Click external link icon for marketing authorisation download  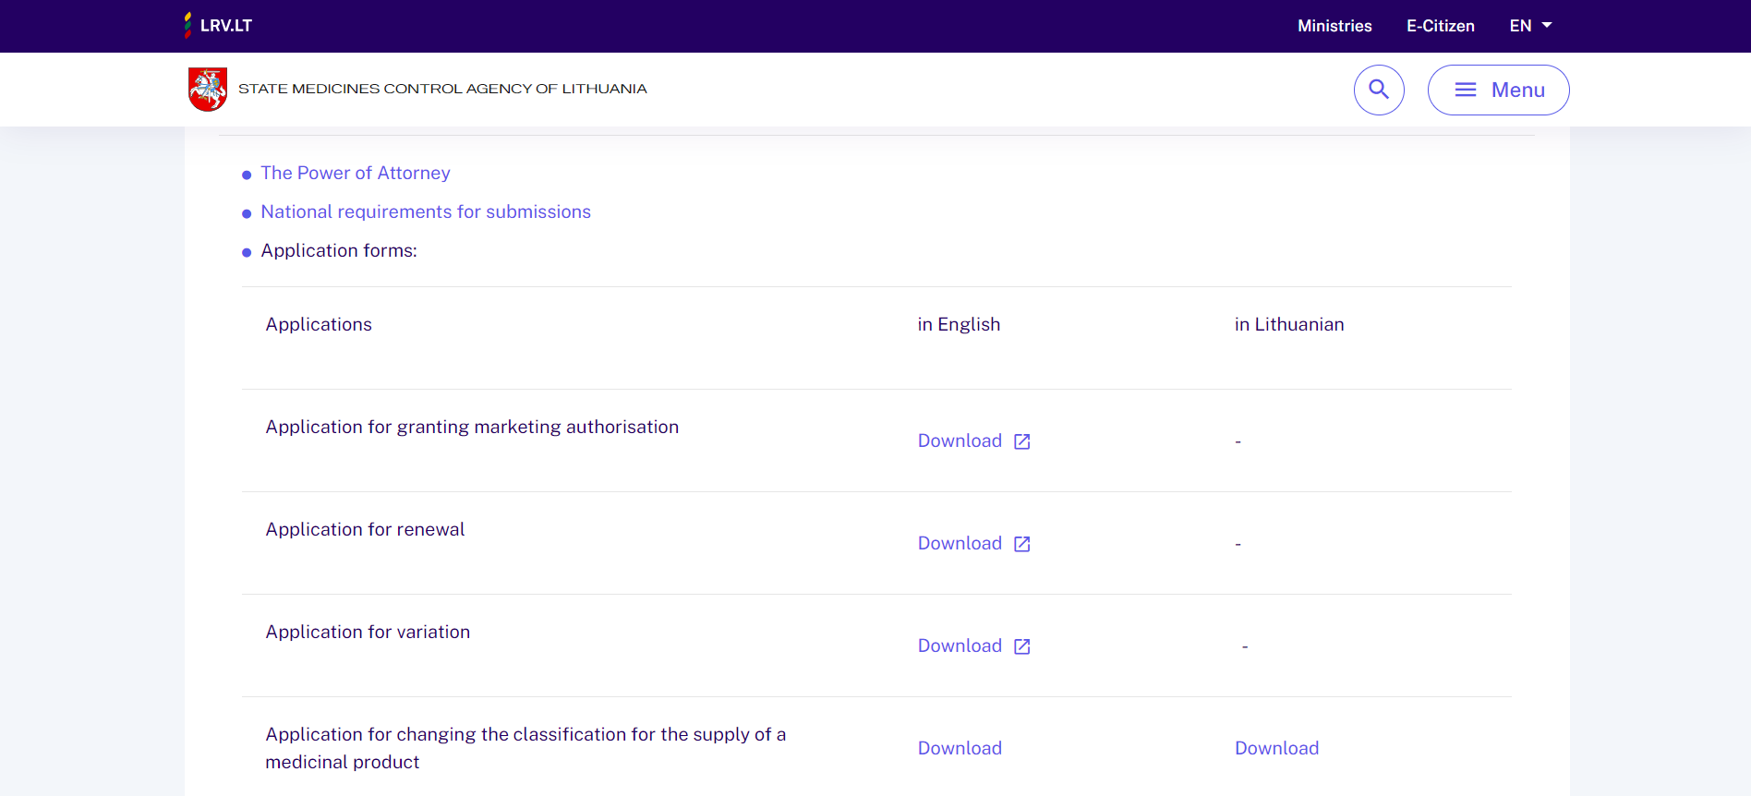click(1022, 441)
